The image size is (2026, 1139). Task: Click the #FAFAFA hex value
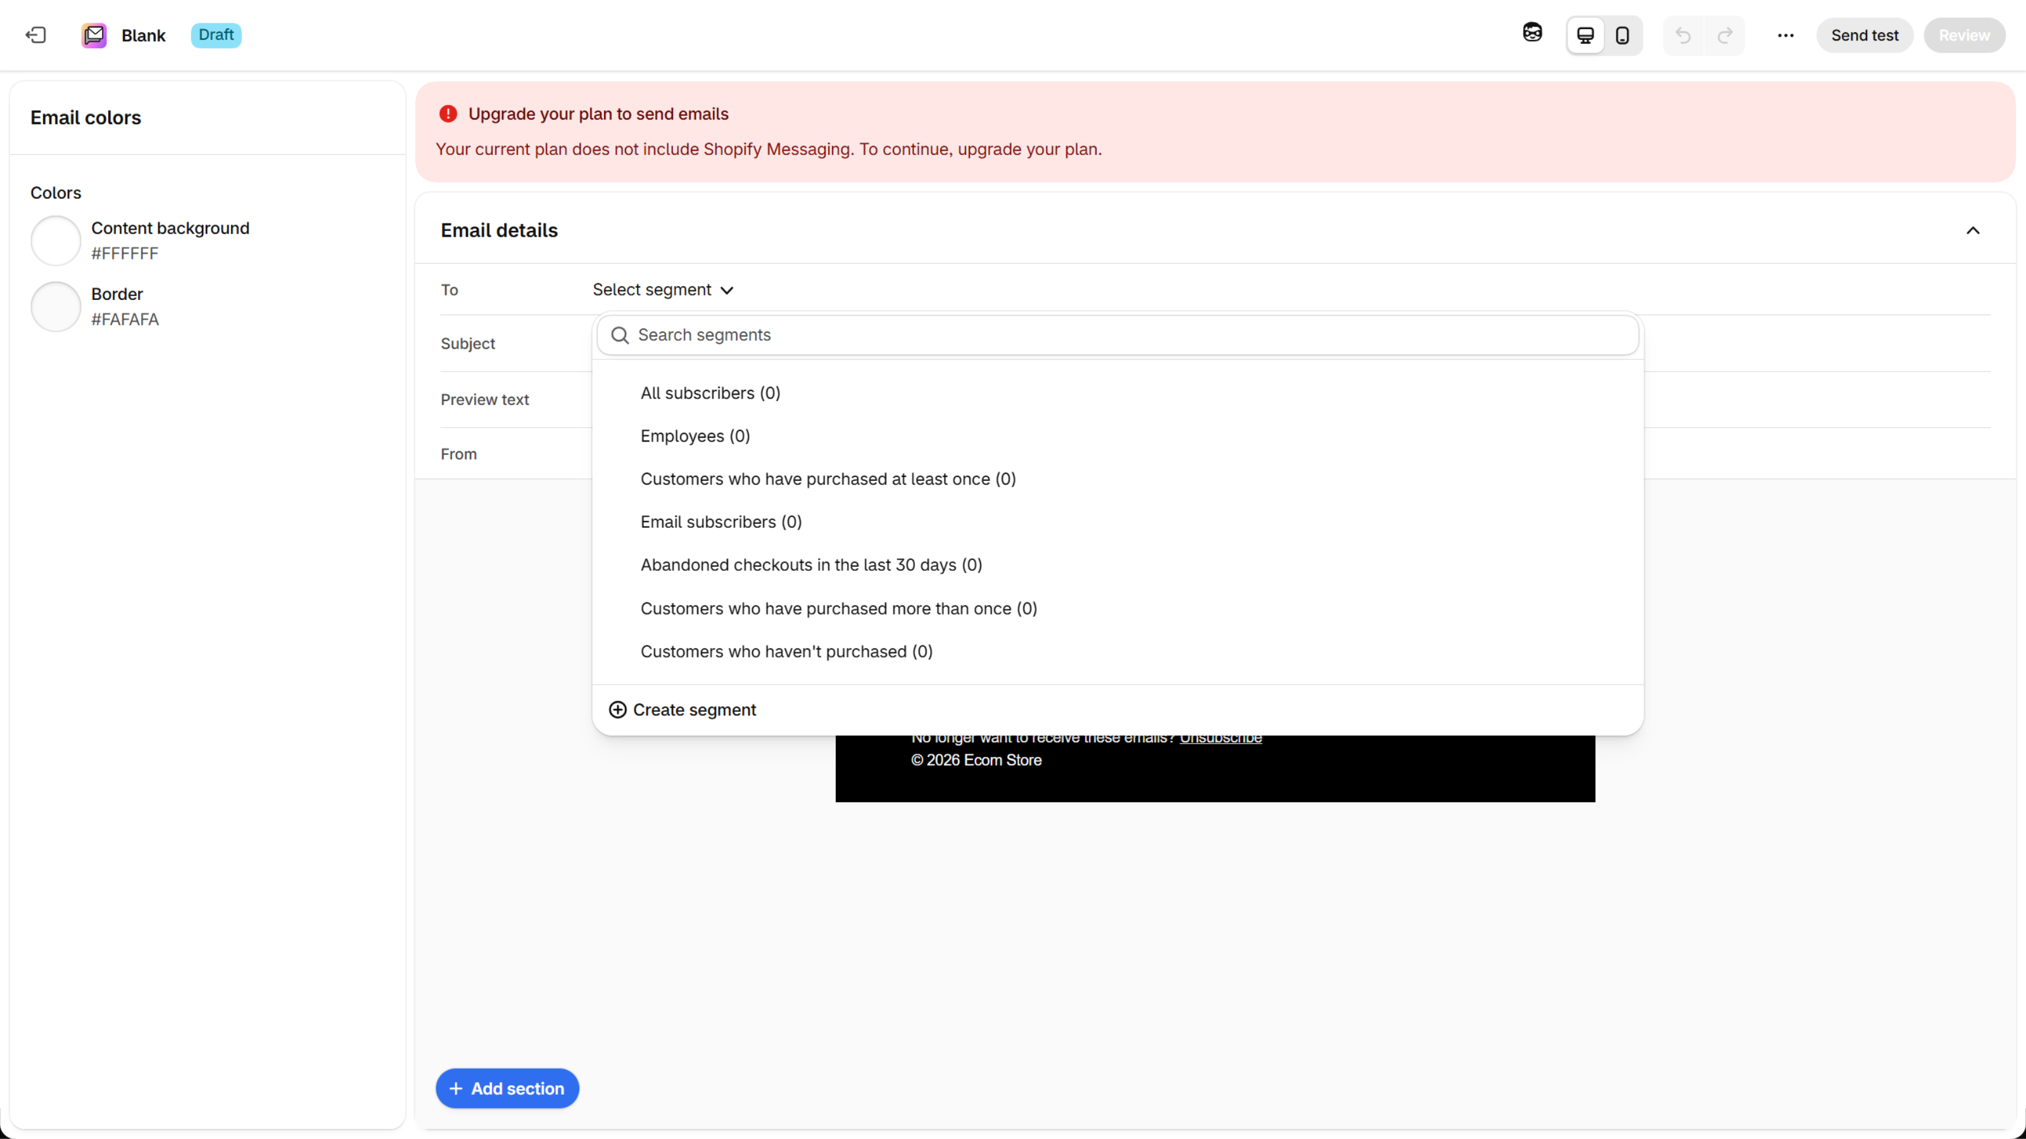click(x=125, y=319)
